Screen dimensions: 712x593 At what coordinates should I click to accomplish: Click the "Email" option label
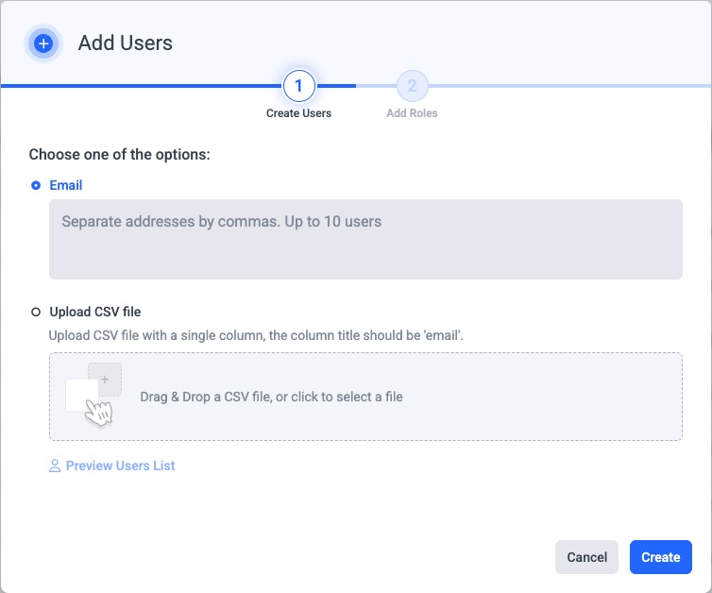point(66,185)
